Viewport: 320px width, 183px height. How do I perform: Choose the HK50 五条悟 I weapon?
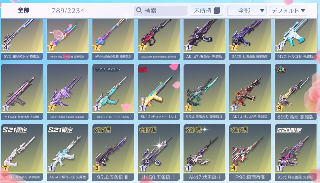(159, 152)
